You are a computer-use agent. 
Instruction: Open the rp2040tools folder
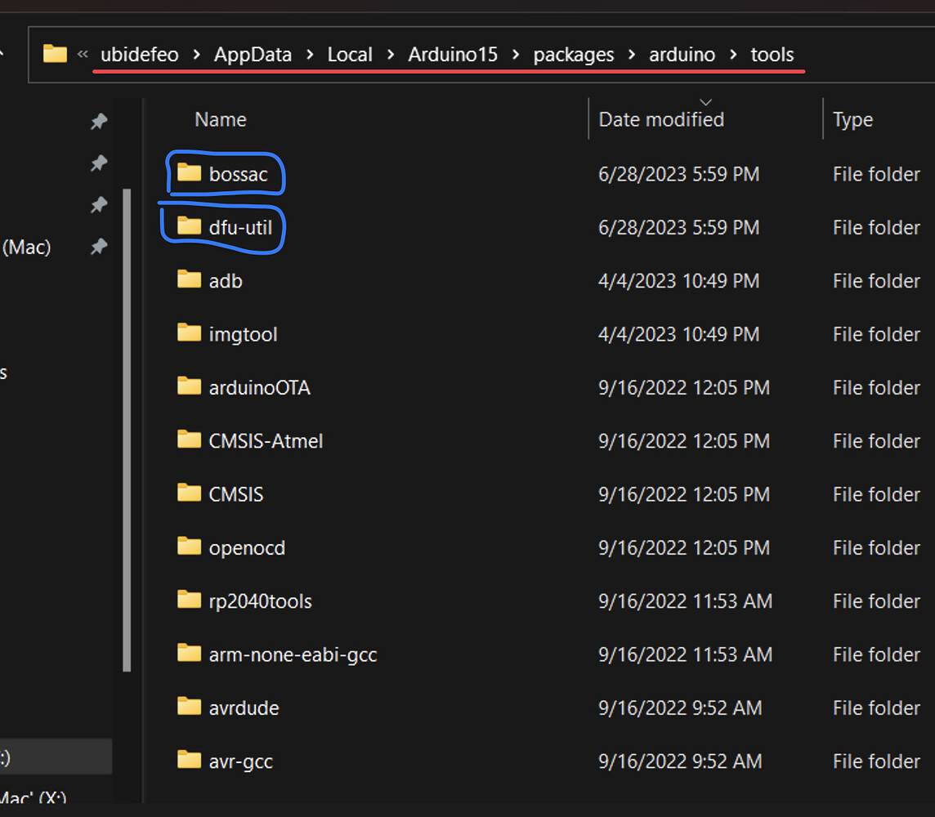point(260,600)
